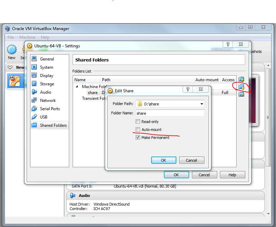Close the Ubuntu-64-VB Settings dialog

click(x=241, y=44)
